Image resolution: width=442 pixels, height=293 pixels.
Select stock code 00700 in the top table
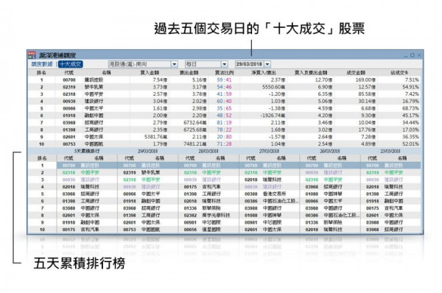pyautogui.click(x=69, y=80)
